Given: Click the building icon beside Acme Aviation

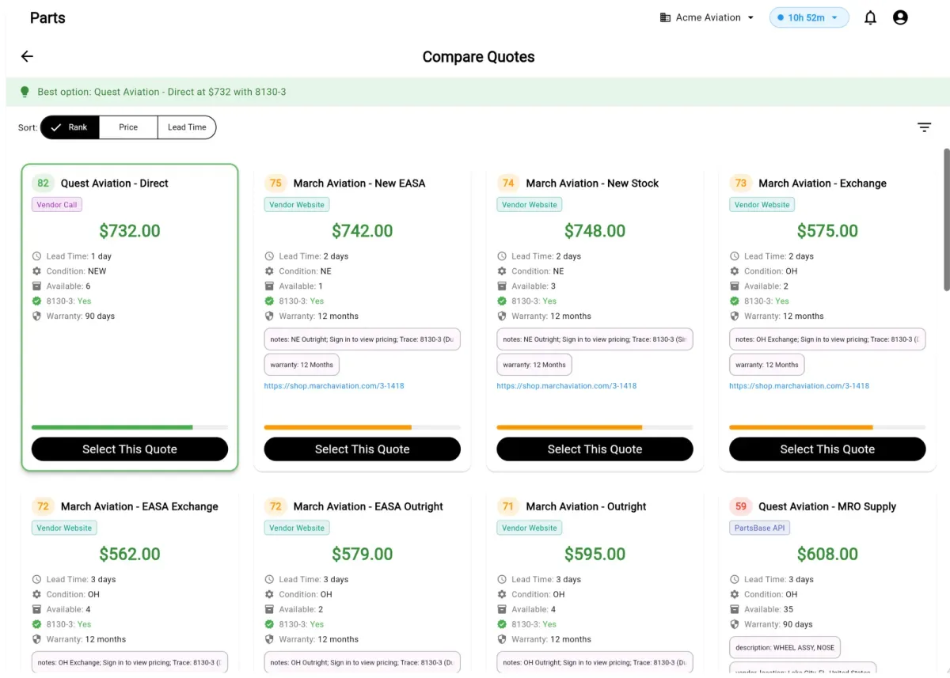Looking at the screenshot, I should 665,17.
